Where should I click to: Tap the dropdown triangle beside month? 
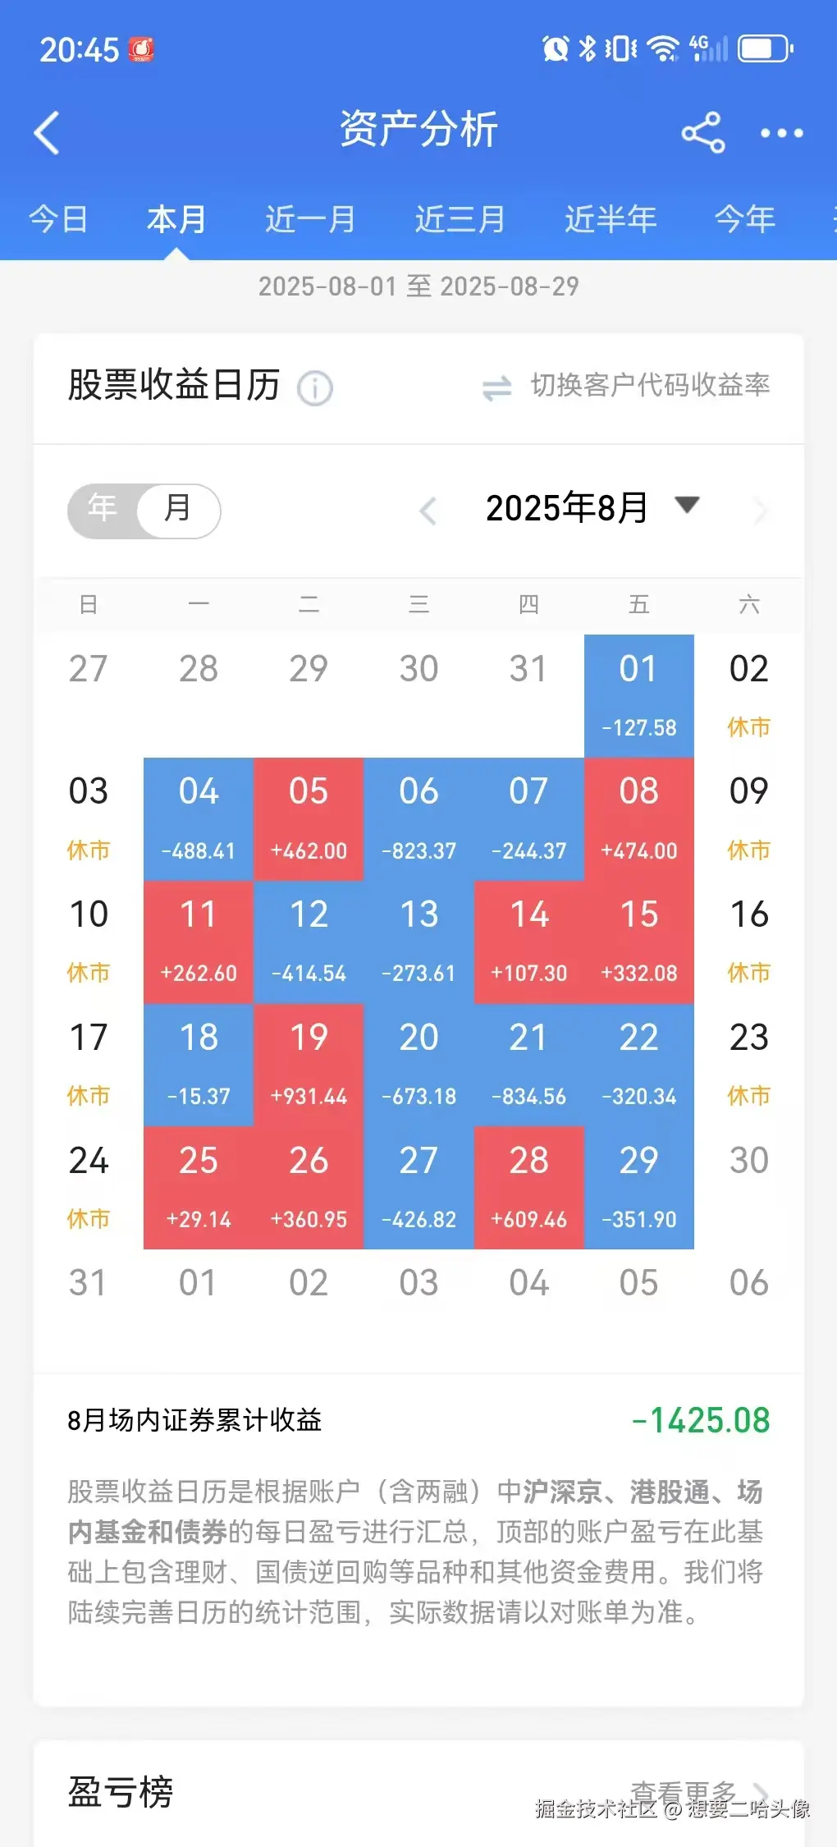tap(687, 504)
